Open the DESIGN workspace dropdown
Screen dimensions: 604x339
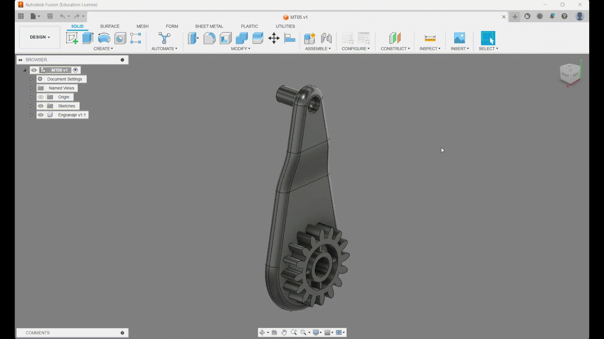tap(40, 37)
